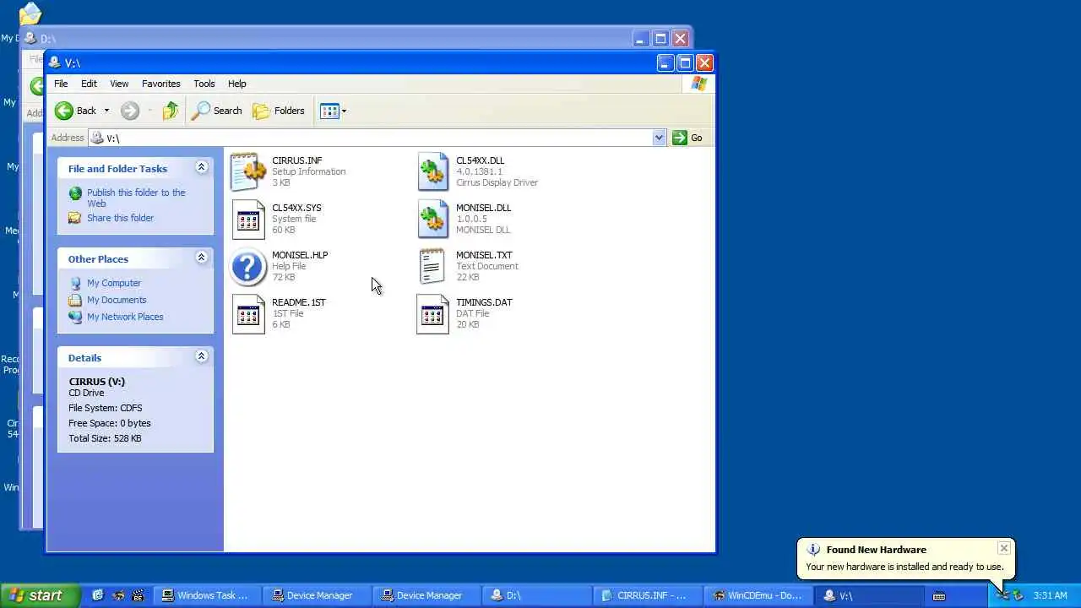Click the Free Space: 0 bytes text
This screenshot has height=608, width=1081.
110,423
